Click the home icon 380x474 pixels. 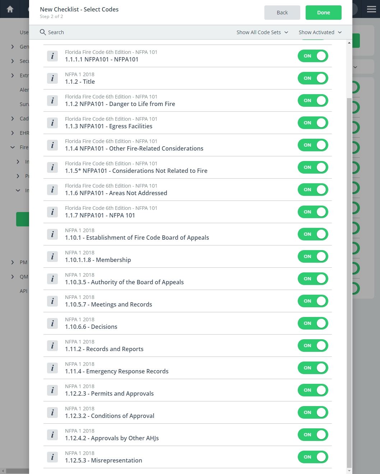pos(10,9)
